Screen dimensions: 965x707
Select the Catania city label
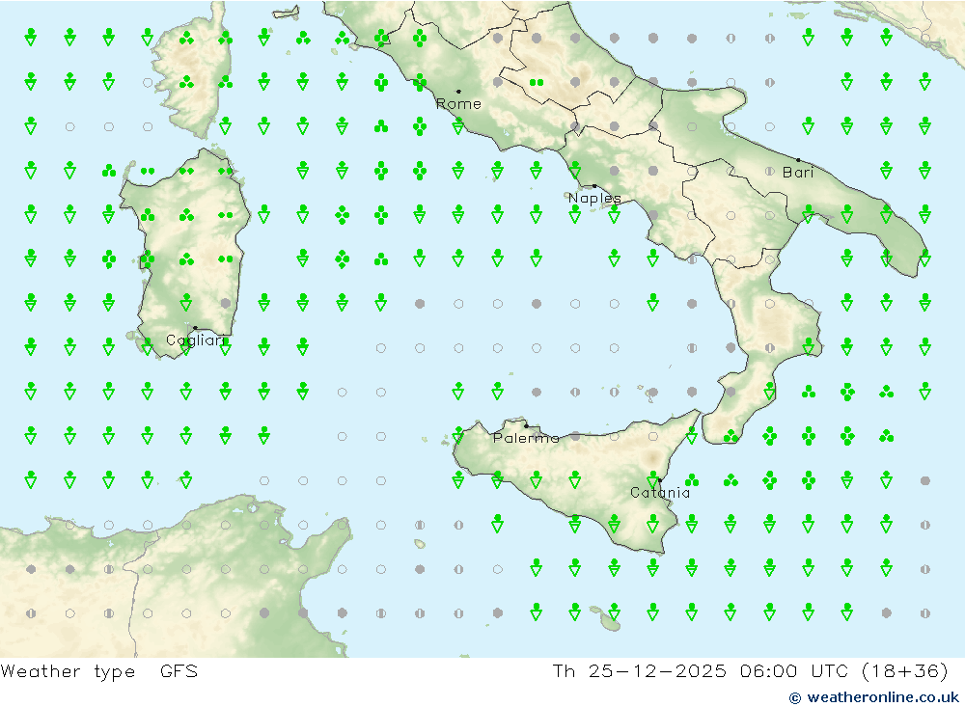tap(660, 492)
